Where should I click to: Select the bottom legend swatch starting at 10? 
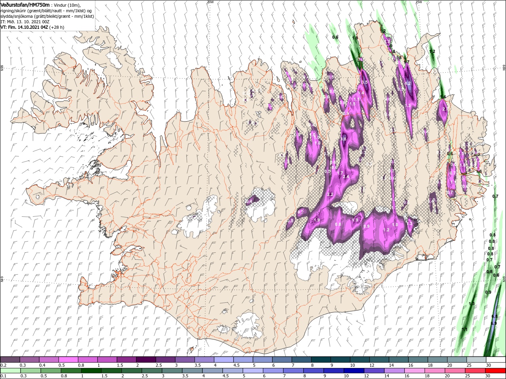pos(353,371)
